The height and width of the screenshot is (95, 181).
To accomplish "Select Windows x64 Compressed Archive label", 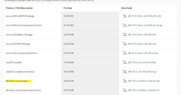I will coord(23,90).
